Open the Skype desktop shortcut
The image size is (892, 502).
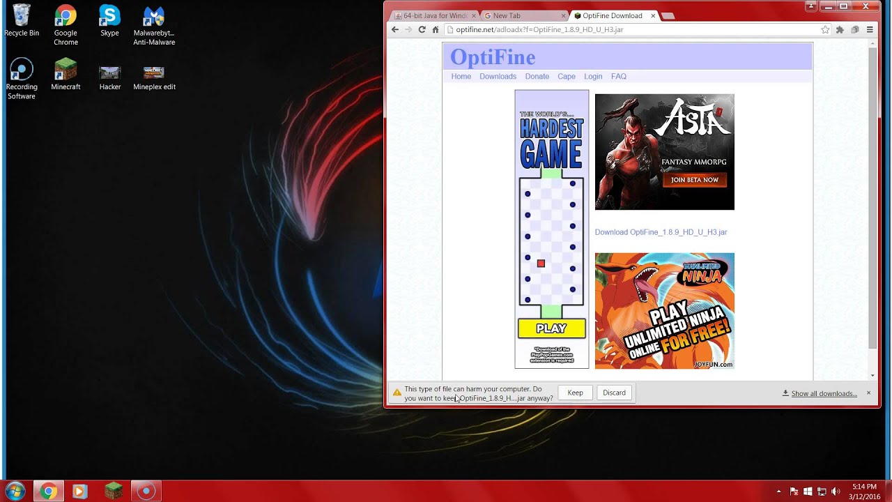pyautogui.click(x=109, y=21)
